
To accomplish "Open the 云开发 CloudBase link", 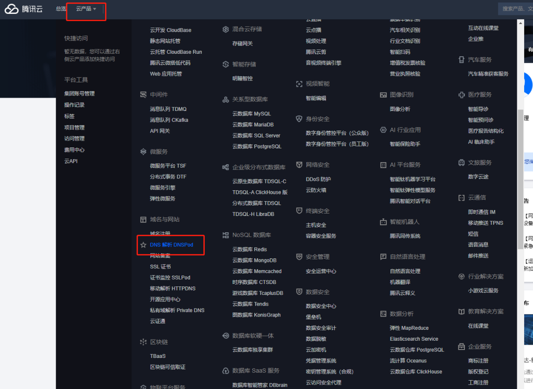I will point(171,30).
